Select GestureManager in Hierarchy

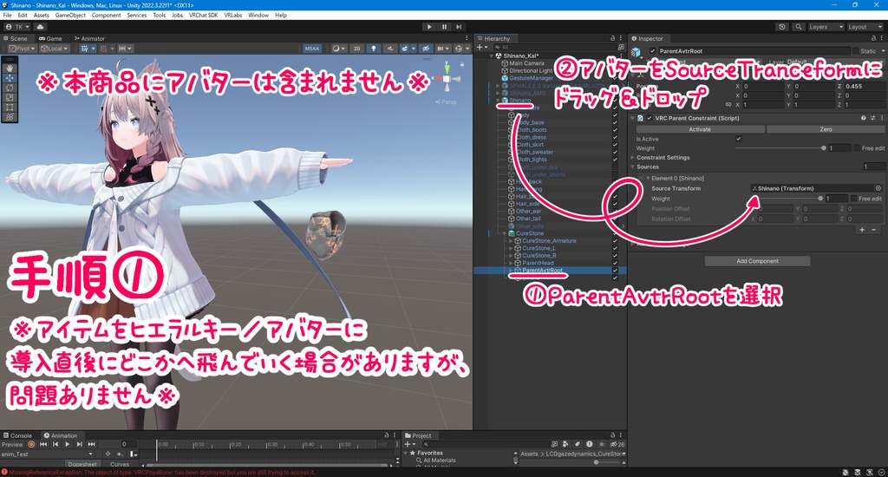click(531, 78)
